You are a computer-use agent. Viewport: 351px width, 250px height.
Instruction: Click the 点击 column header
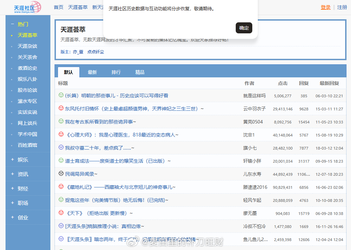pos(283,83)
